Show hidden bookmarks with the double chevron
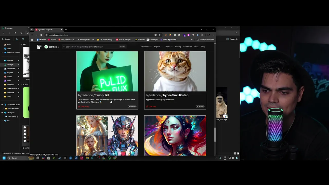 point(191,40)
